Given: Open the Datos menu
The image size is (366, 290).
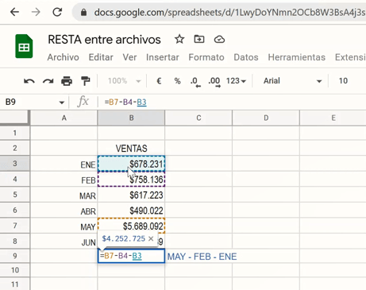Looking at the screenshot, I should pyautogui.click(x=246, y=57).
